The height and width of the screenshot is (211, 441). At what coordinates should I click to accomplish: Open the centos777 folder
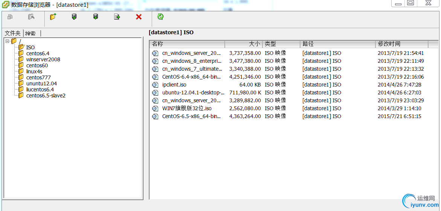pyautogui.click(x=38, y=77)
